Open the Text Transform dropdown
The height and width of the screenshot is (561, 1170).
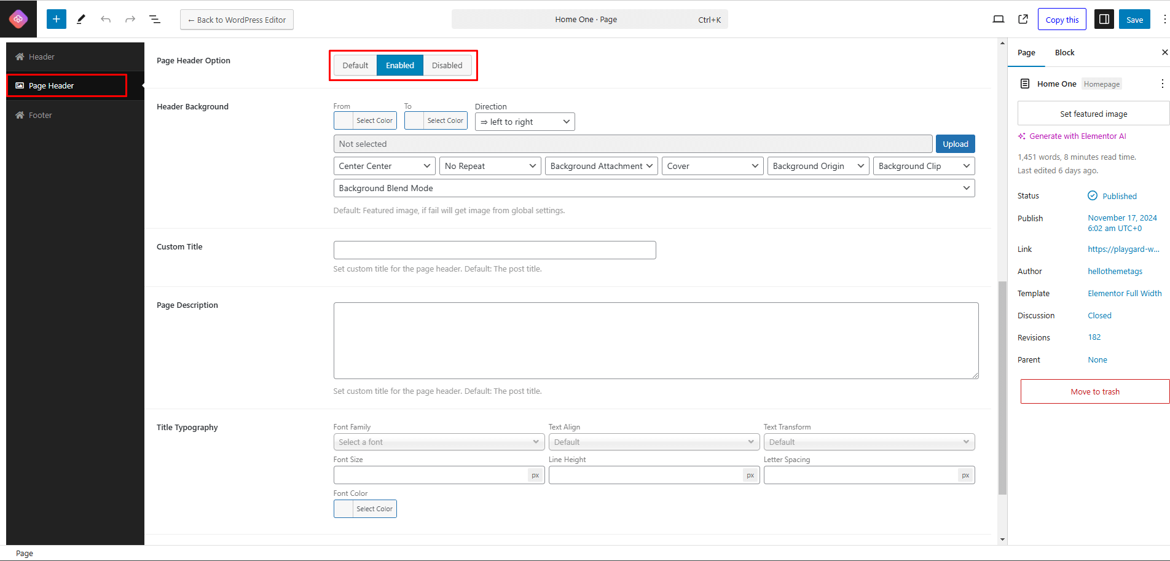click(x=870, y=442)
